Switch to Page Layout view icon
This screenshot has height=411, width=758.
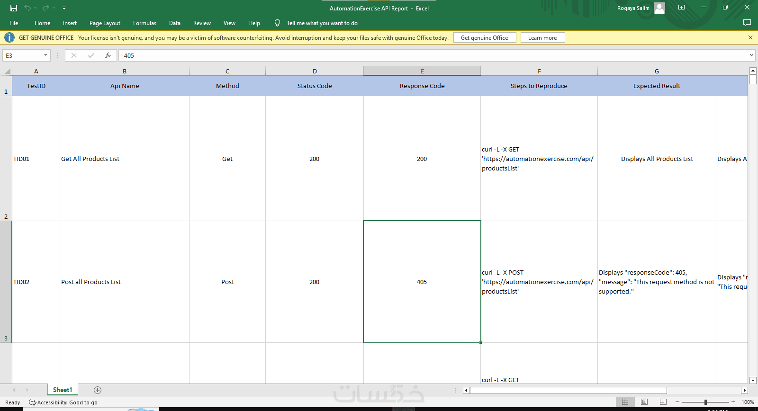pos(644,402)
